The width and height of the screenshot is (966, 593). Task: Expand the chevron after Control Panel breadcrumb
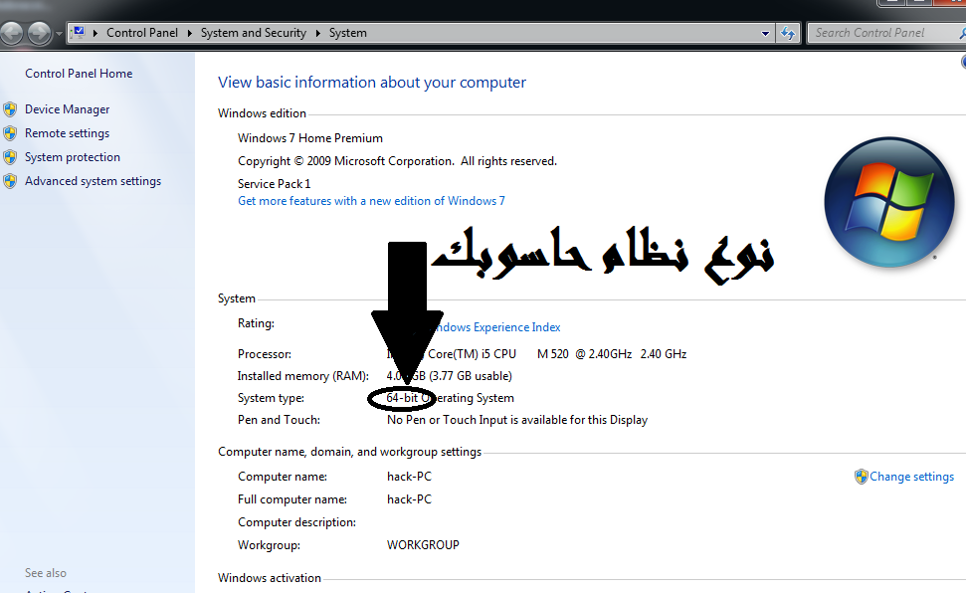190,33
